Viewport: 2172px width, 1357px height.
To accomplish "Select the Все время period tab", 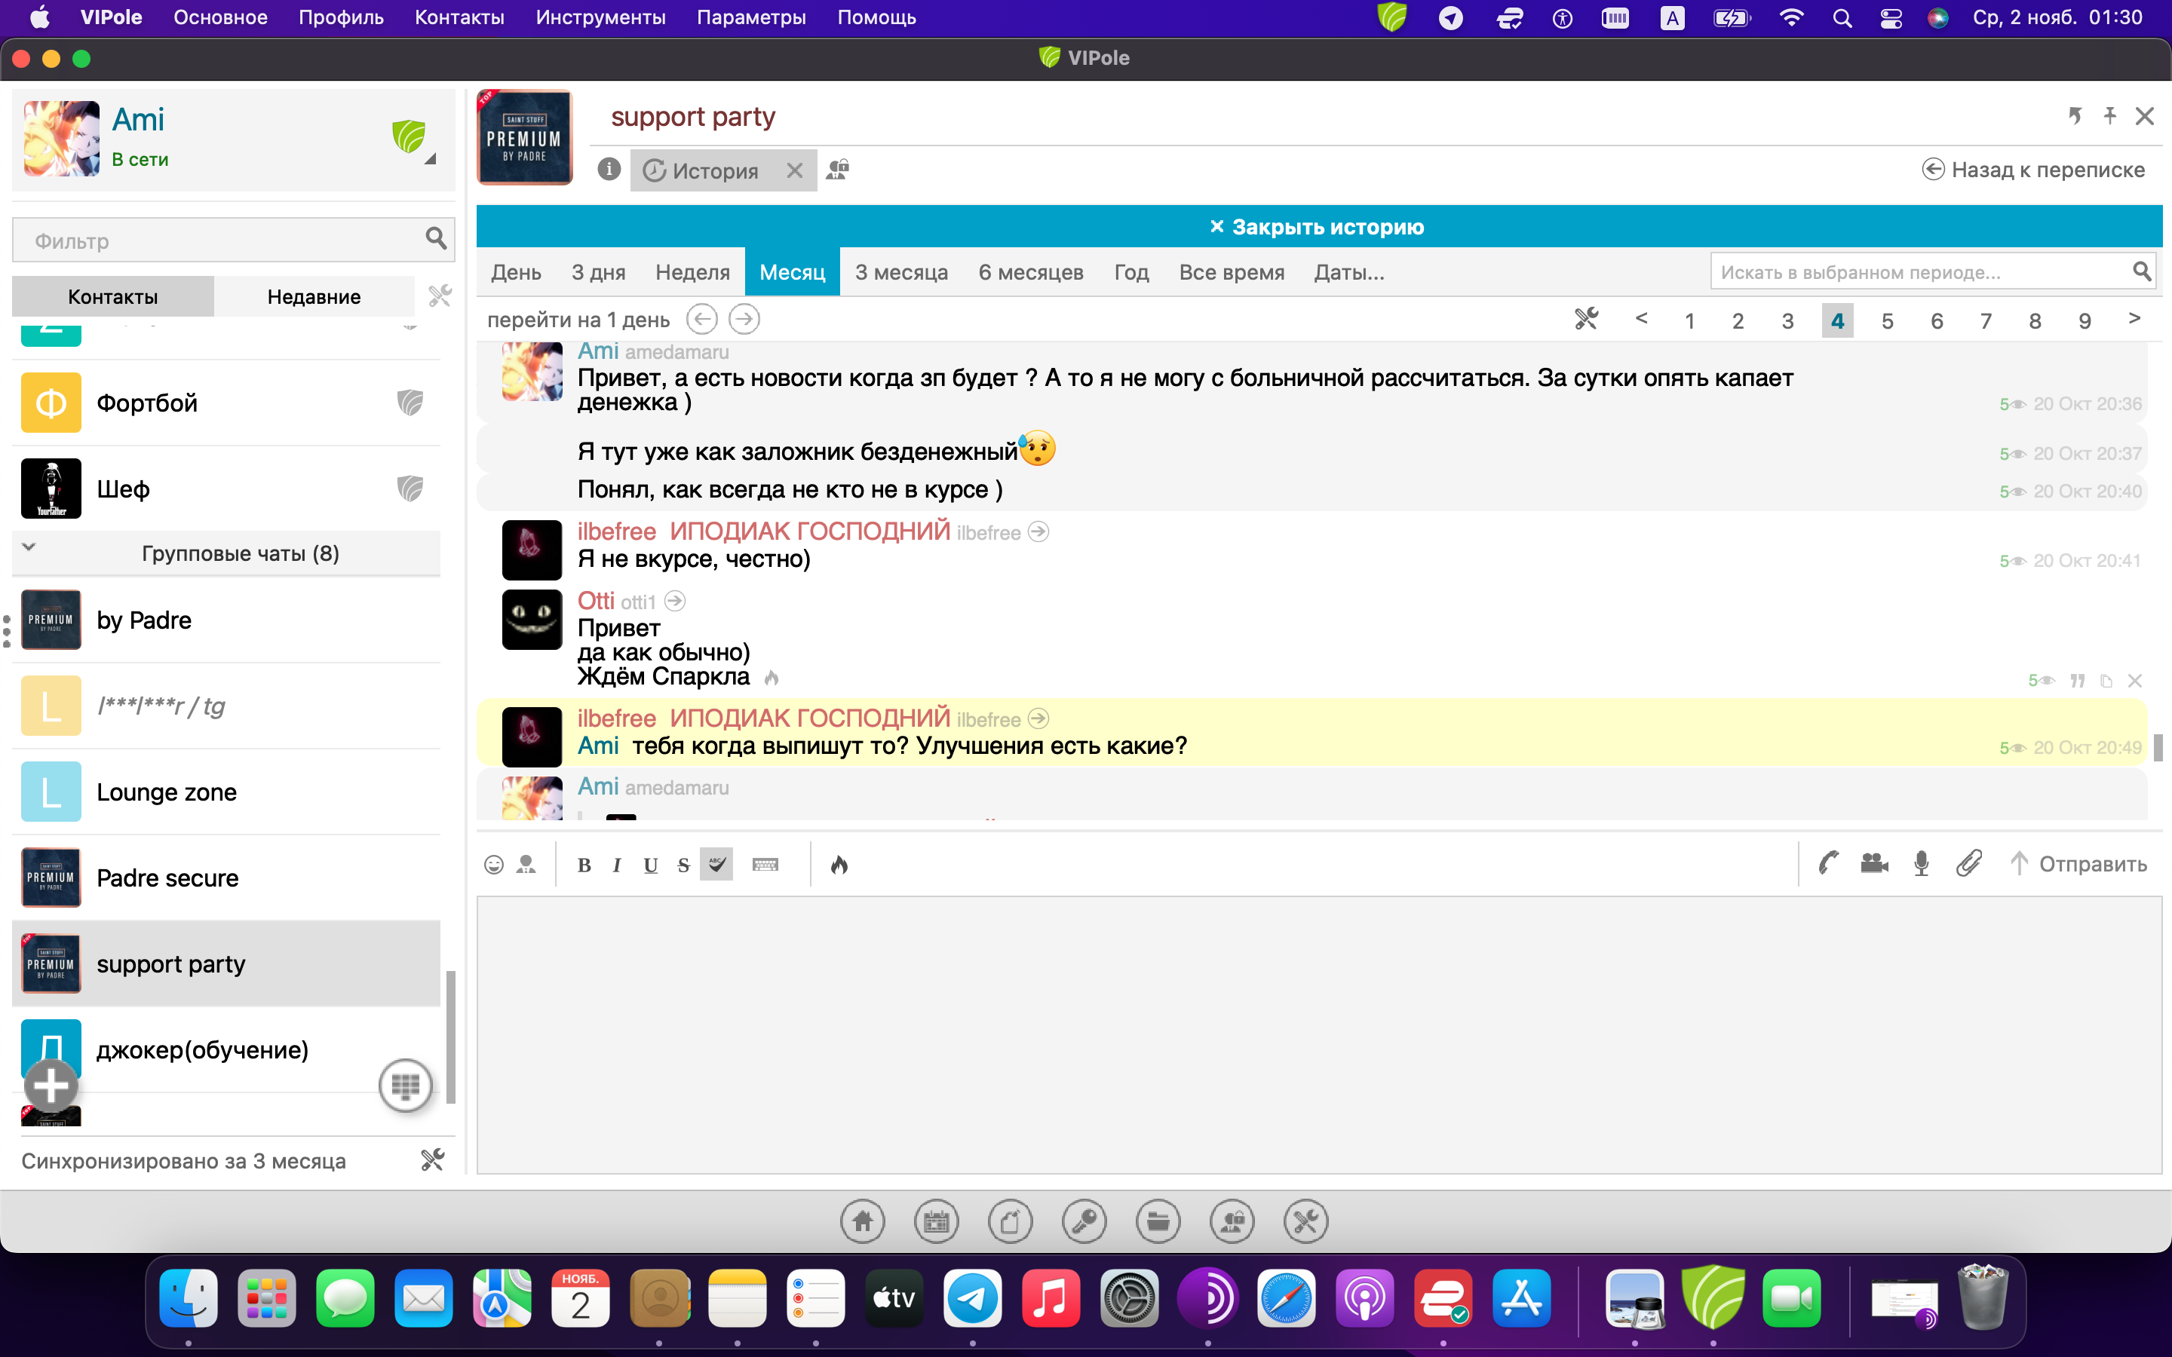I will 1232,272.
